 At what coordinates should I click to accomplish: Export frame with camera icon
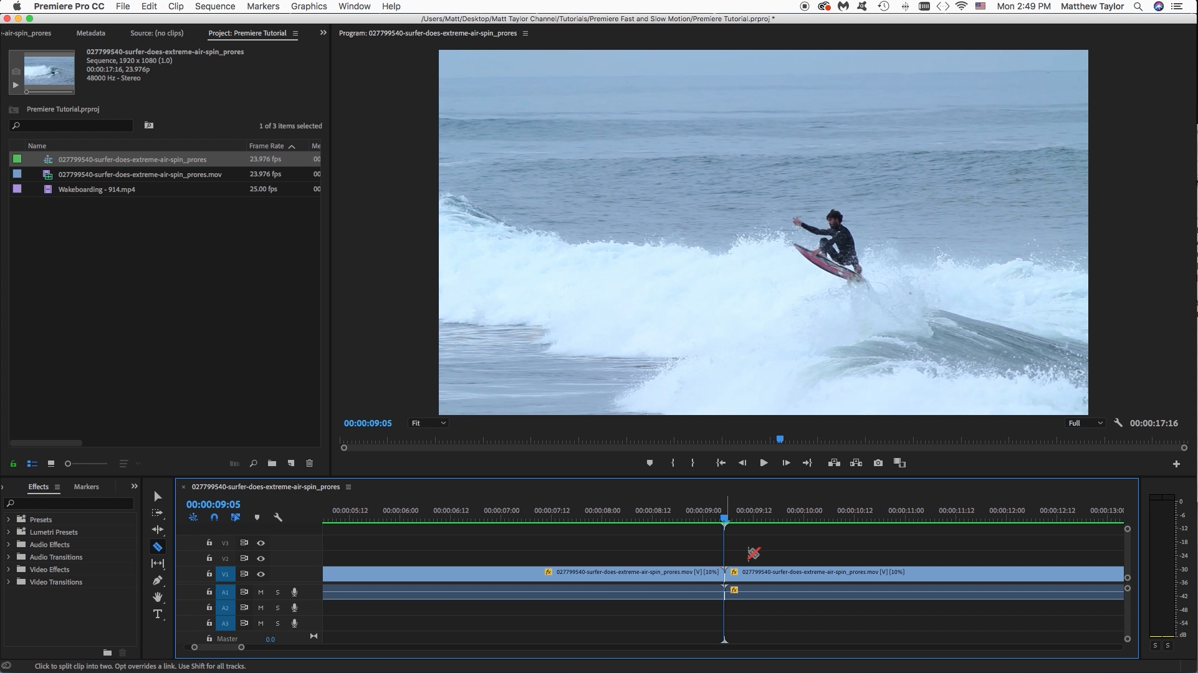click(878, 463)
